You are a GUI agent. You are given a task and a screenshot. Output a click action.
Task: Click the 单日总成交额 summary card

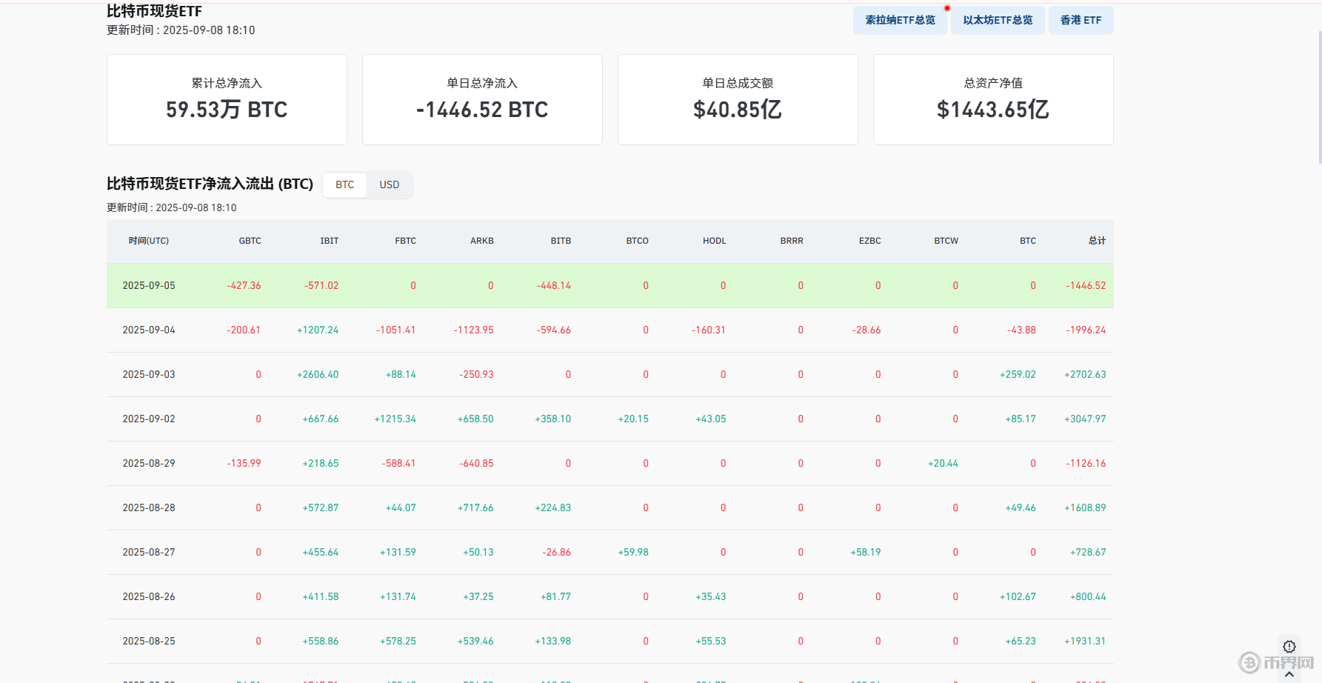tap(738, 99)
